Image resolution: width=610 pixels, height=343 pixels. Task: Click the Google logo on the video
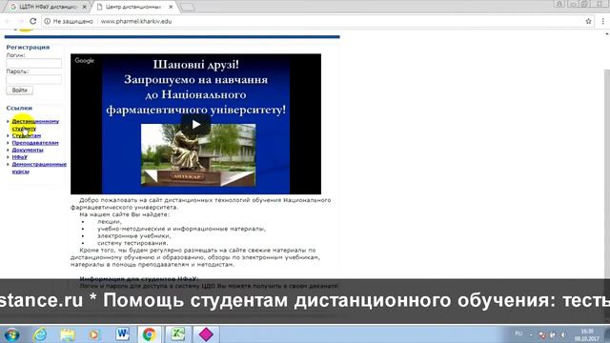click(x=85, y=61)
